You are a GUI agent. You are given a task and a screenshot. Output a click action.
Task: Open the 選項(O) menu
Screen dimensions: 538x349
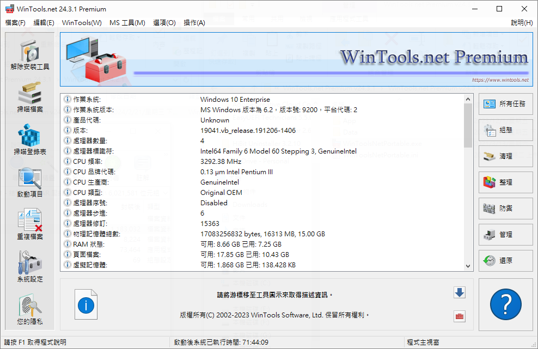coord(164,23)
